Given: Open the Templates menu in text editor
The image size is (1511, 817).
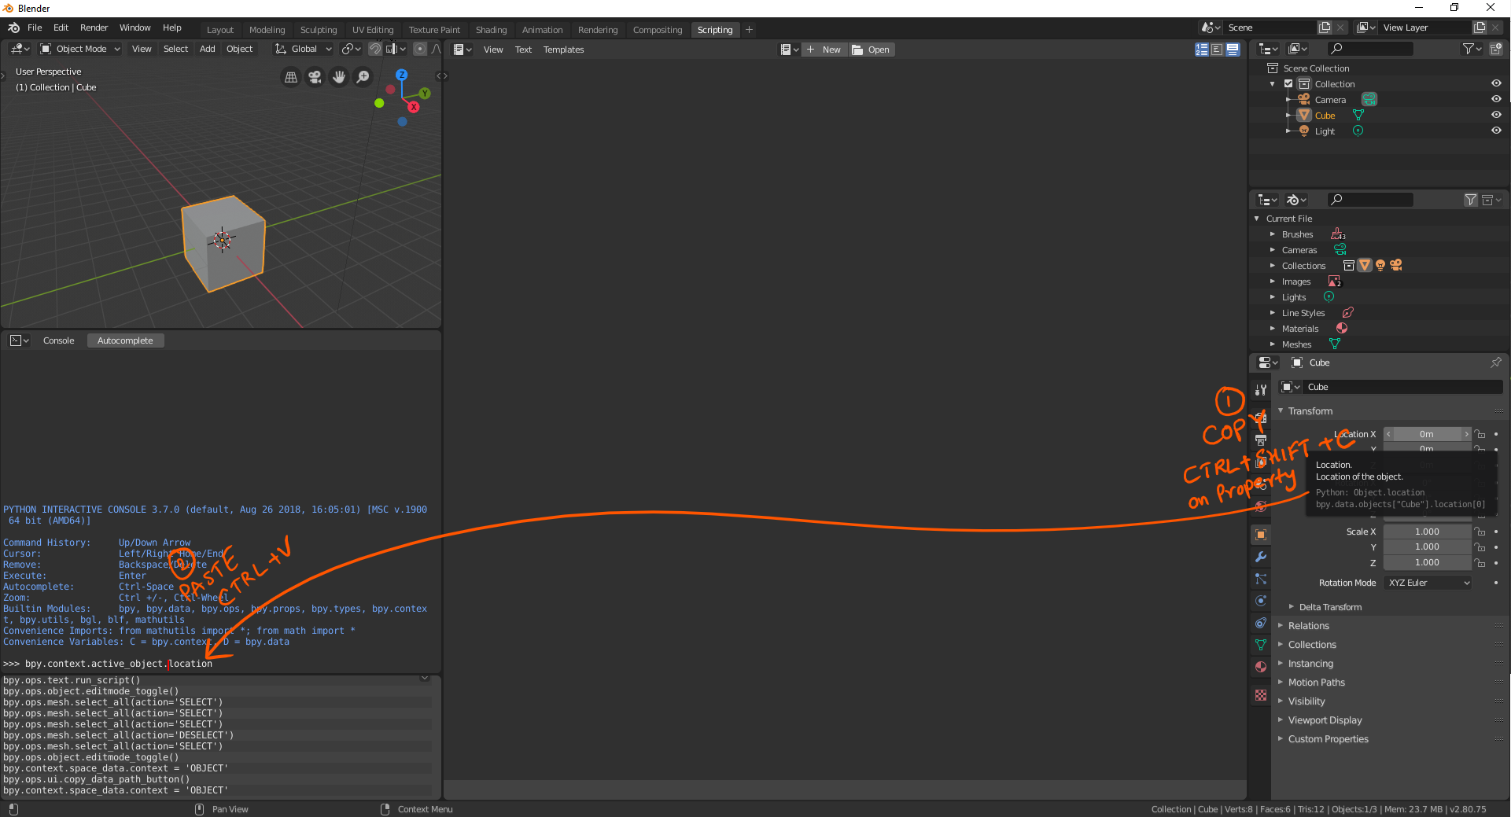Looking at the screenshot, I should [563, 50].
